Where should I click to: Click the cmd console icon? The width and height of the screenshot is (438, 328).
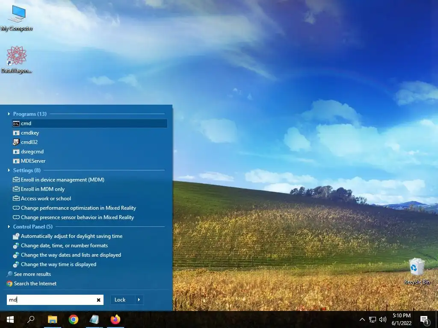point(16,123)
